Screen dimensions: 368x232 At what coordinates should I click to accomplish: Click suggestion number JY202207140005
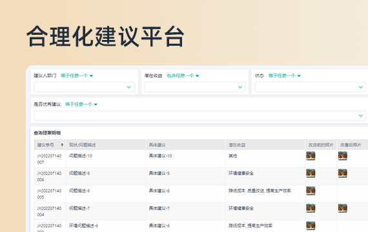(49, 194)
